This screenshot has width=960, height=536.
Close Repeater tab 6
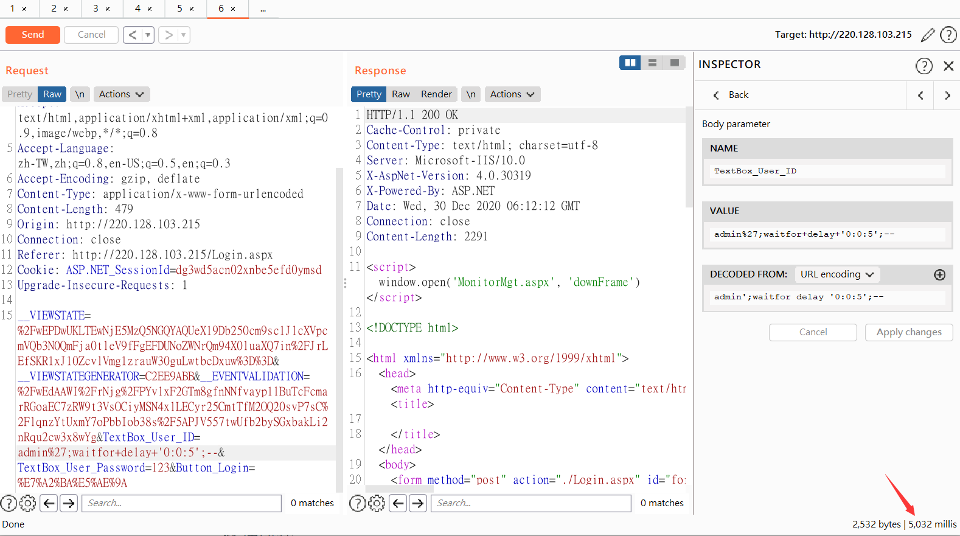[233, 9]
